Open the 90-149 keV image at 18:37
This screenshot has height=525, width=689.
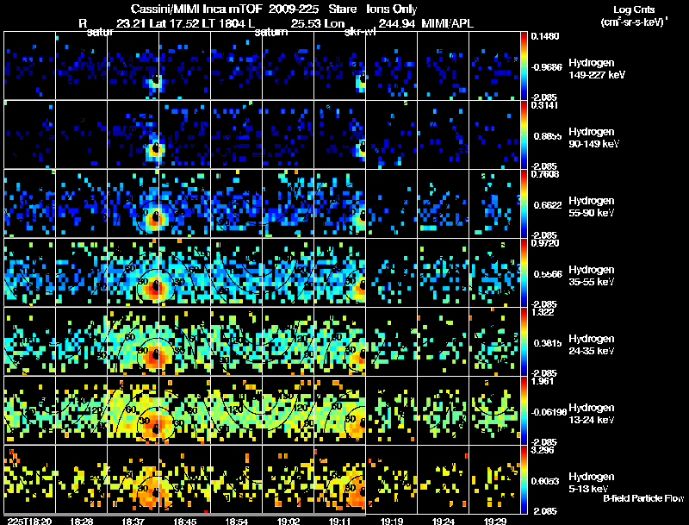[x=133, y=134]
